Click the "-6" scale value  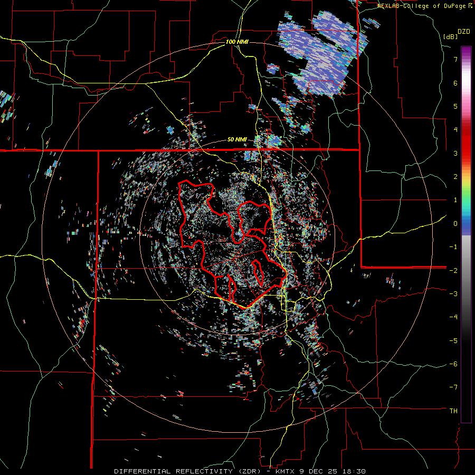[x=453, y=364]
